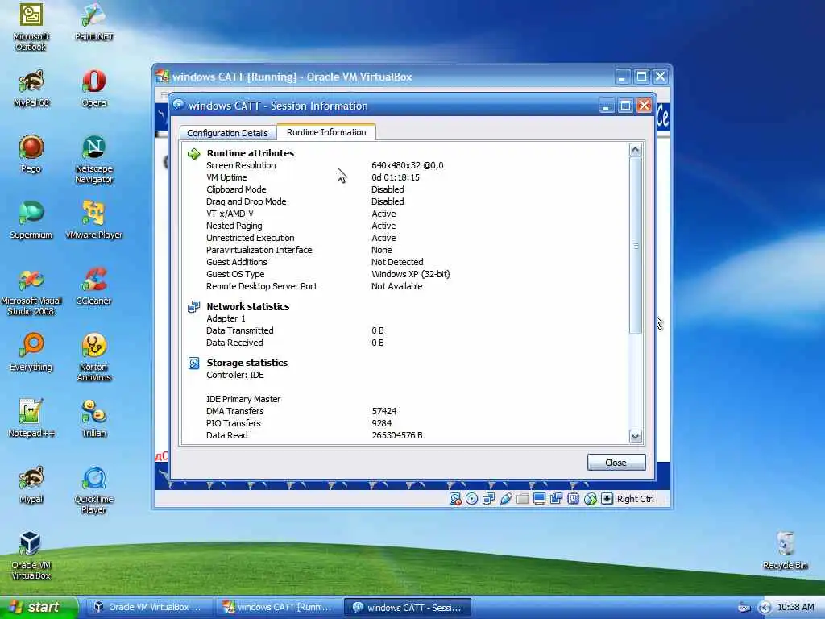Select the Clipboard Mode row label
The width and height of the screenshot is (825, 619).
pos(236,189)
